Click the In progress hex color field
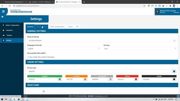 tap(42, 79)
